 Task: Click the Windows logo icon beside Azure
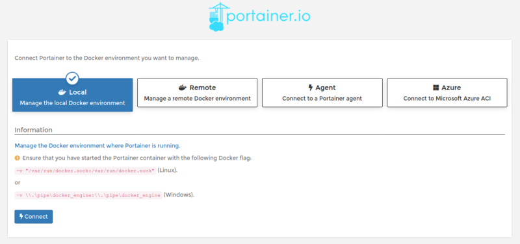[435, 88]
